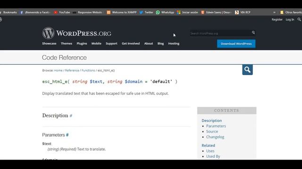Jump to Used By in the Contents box
This screenshot has width=302, height=169.
point(213,156)
